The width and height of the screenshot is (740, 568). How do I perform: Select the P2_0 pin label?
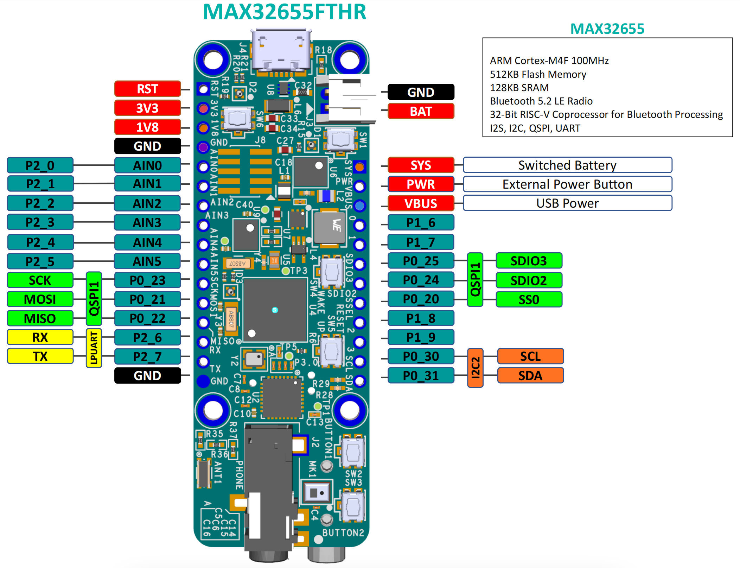coord(40,165)
